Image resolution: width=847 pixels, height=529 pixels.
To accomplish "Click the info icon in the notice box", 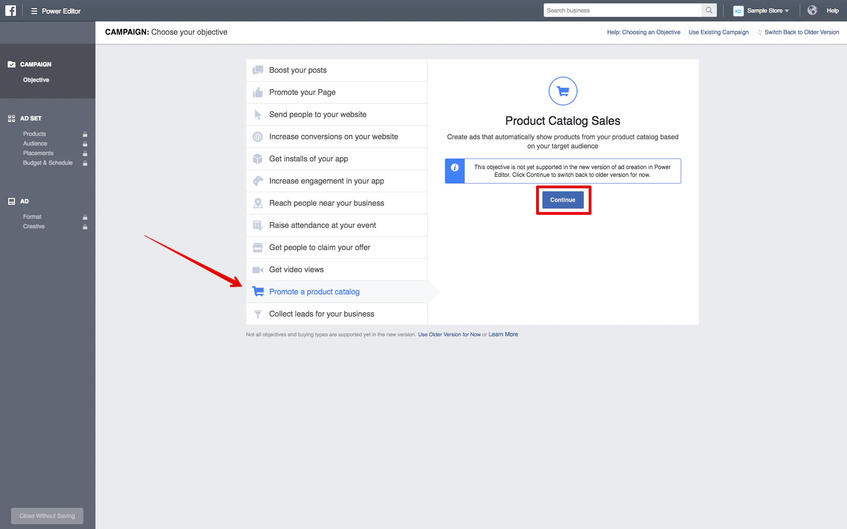I will click(455, 168).
